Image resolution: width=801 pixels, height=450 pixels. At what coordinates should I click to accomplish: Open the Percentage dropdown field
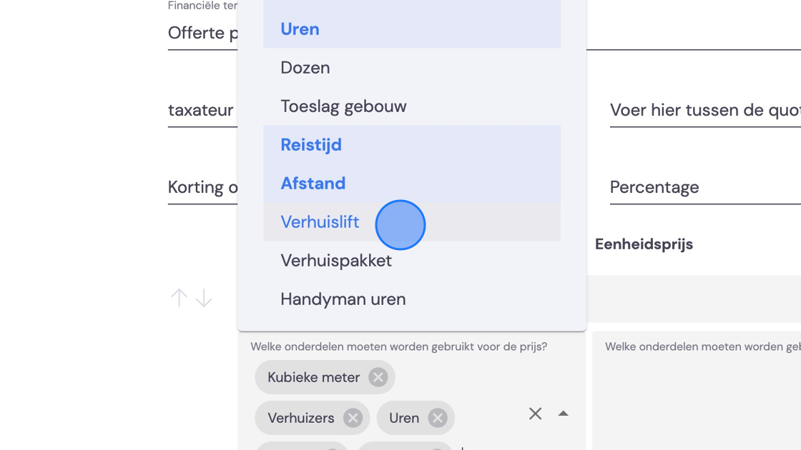click(x=705, y=187)
